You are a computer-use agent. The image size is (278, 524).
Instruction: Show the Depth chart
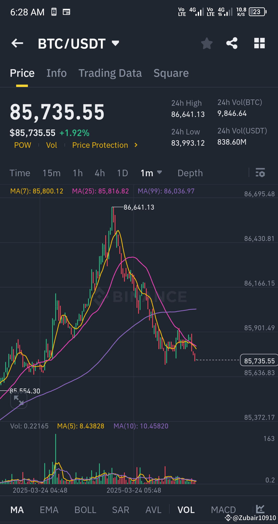pyautogui.click(x=190, y=173)
